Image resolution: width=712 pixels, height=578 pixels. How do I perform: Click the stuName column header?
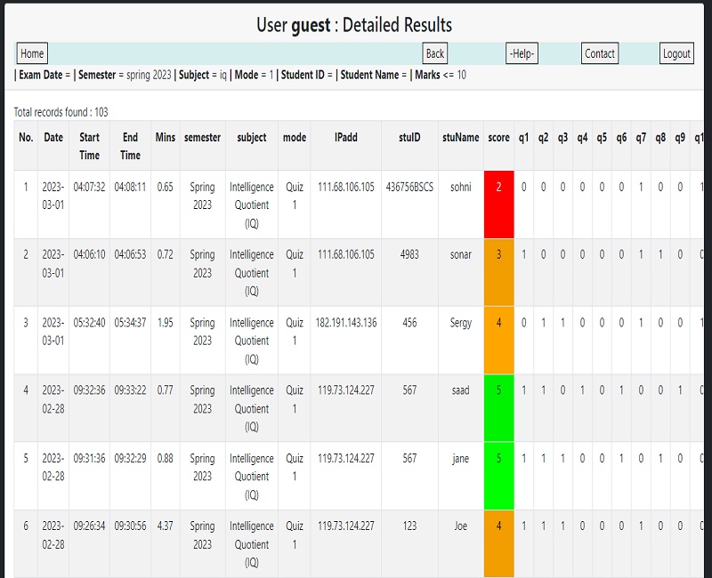(458, 138)
